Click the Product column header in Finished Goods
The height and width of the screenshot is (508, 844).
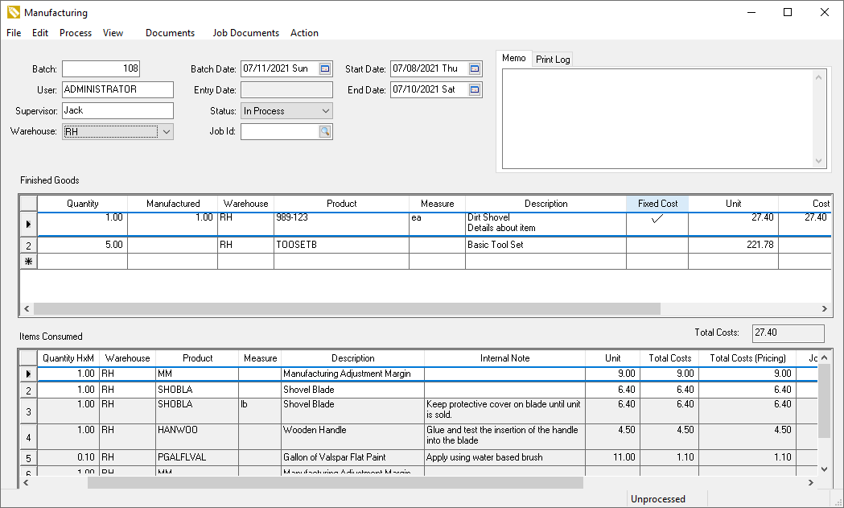click(x=341, y=204)
